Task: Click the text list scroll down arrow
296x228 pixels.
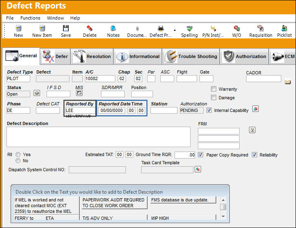Action: tap(223, 216)
